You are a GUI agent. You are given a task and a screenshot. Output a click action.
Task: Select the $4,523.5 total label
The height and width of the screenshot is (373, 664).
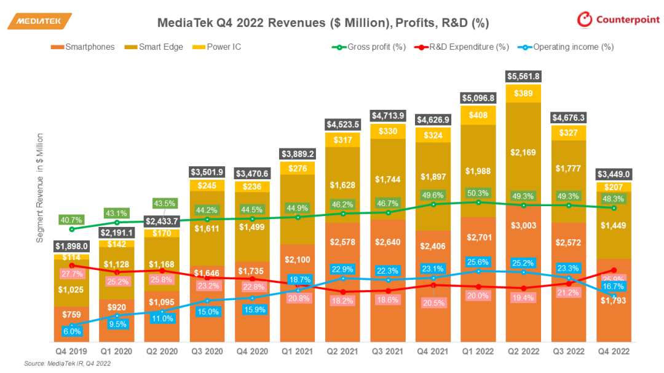tap(343, 125)
